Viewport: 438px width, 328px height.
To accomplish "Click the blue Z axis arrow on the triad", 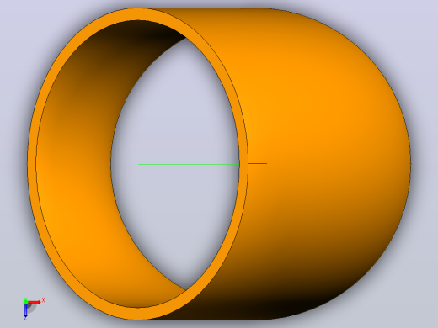I will pos(25,311).
